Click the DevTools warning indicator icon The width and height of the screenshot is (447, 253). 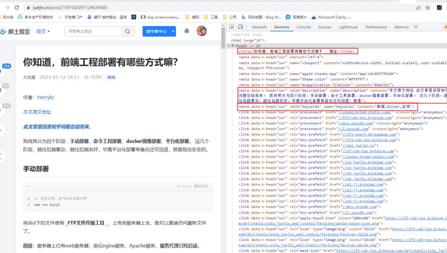[445, 27]
